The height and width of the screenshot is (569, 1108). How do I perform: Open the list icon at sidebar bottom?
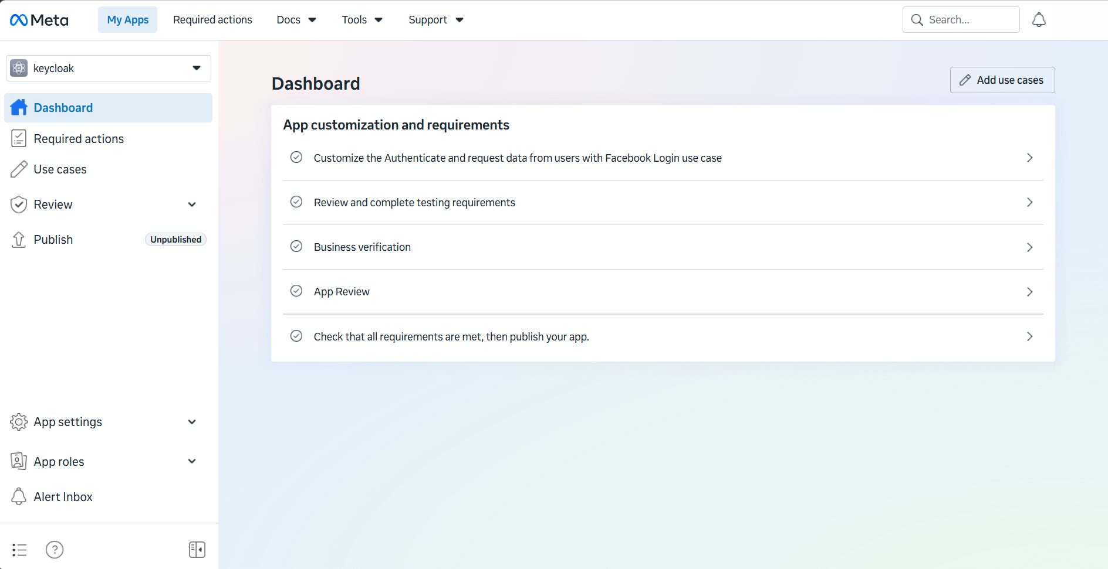click(19, 550)
